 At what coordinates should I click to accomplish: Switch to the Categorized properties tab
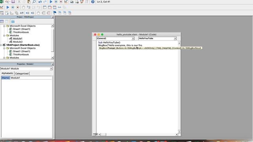click(x=22, y=74)
